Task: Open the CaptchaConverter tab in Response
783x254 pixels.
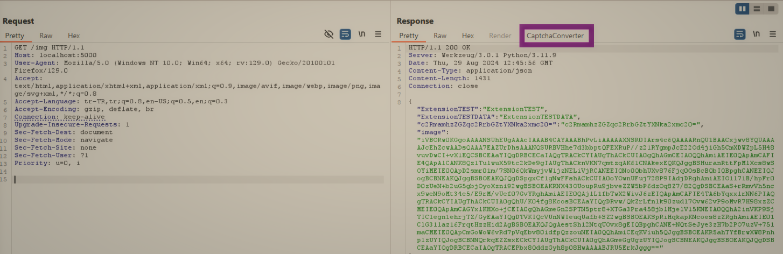Action: [555, 36]
